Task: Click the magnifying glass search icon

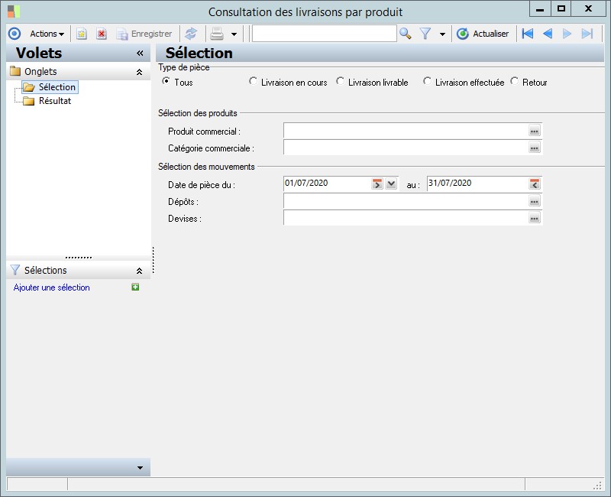Action: pos(406,34)
